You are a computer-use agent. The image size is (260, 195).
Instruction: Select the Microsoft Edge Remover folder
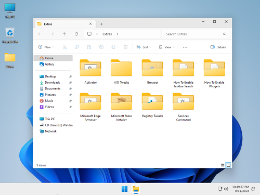[x=90, y=107]
